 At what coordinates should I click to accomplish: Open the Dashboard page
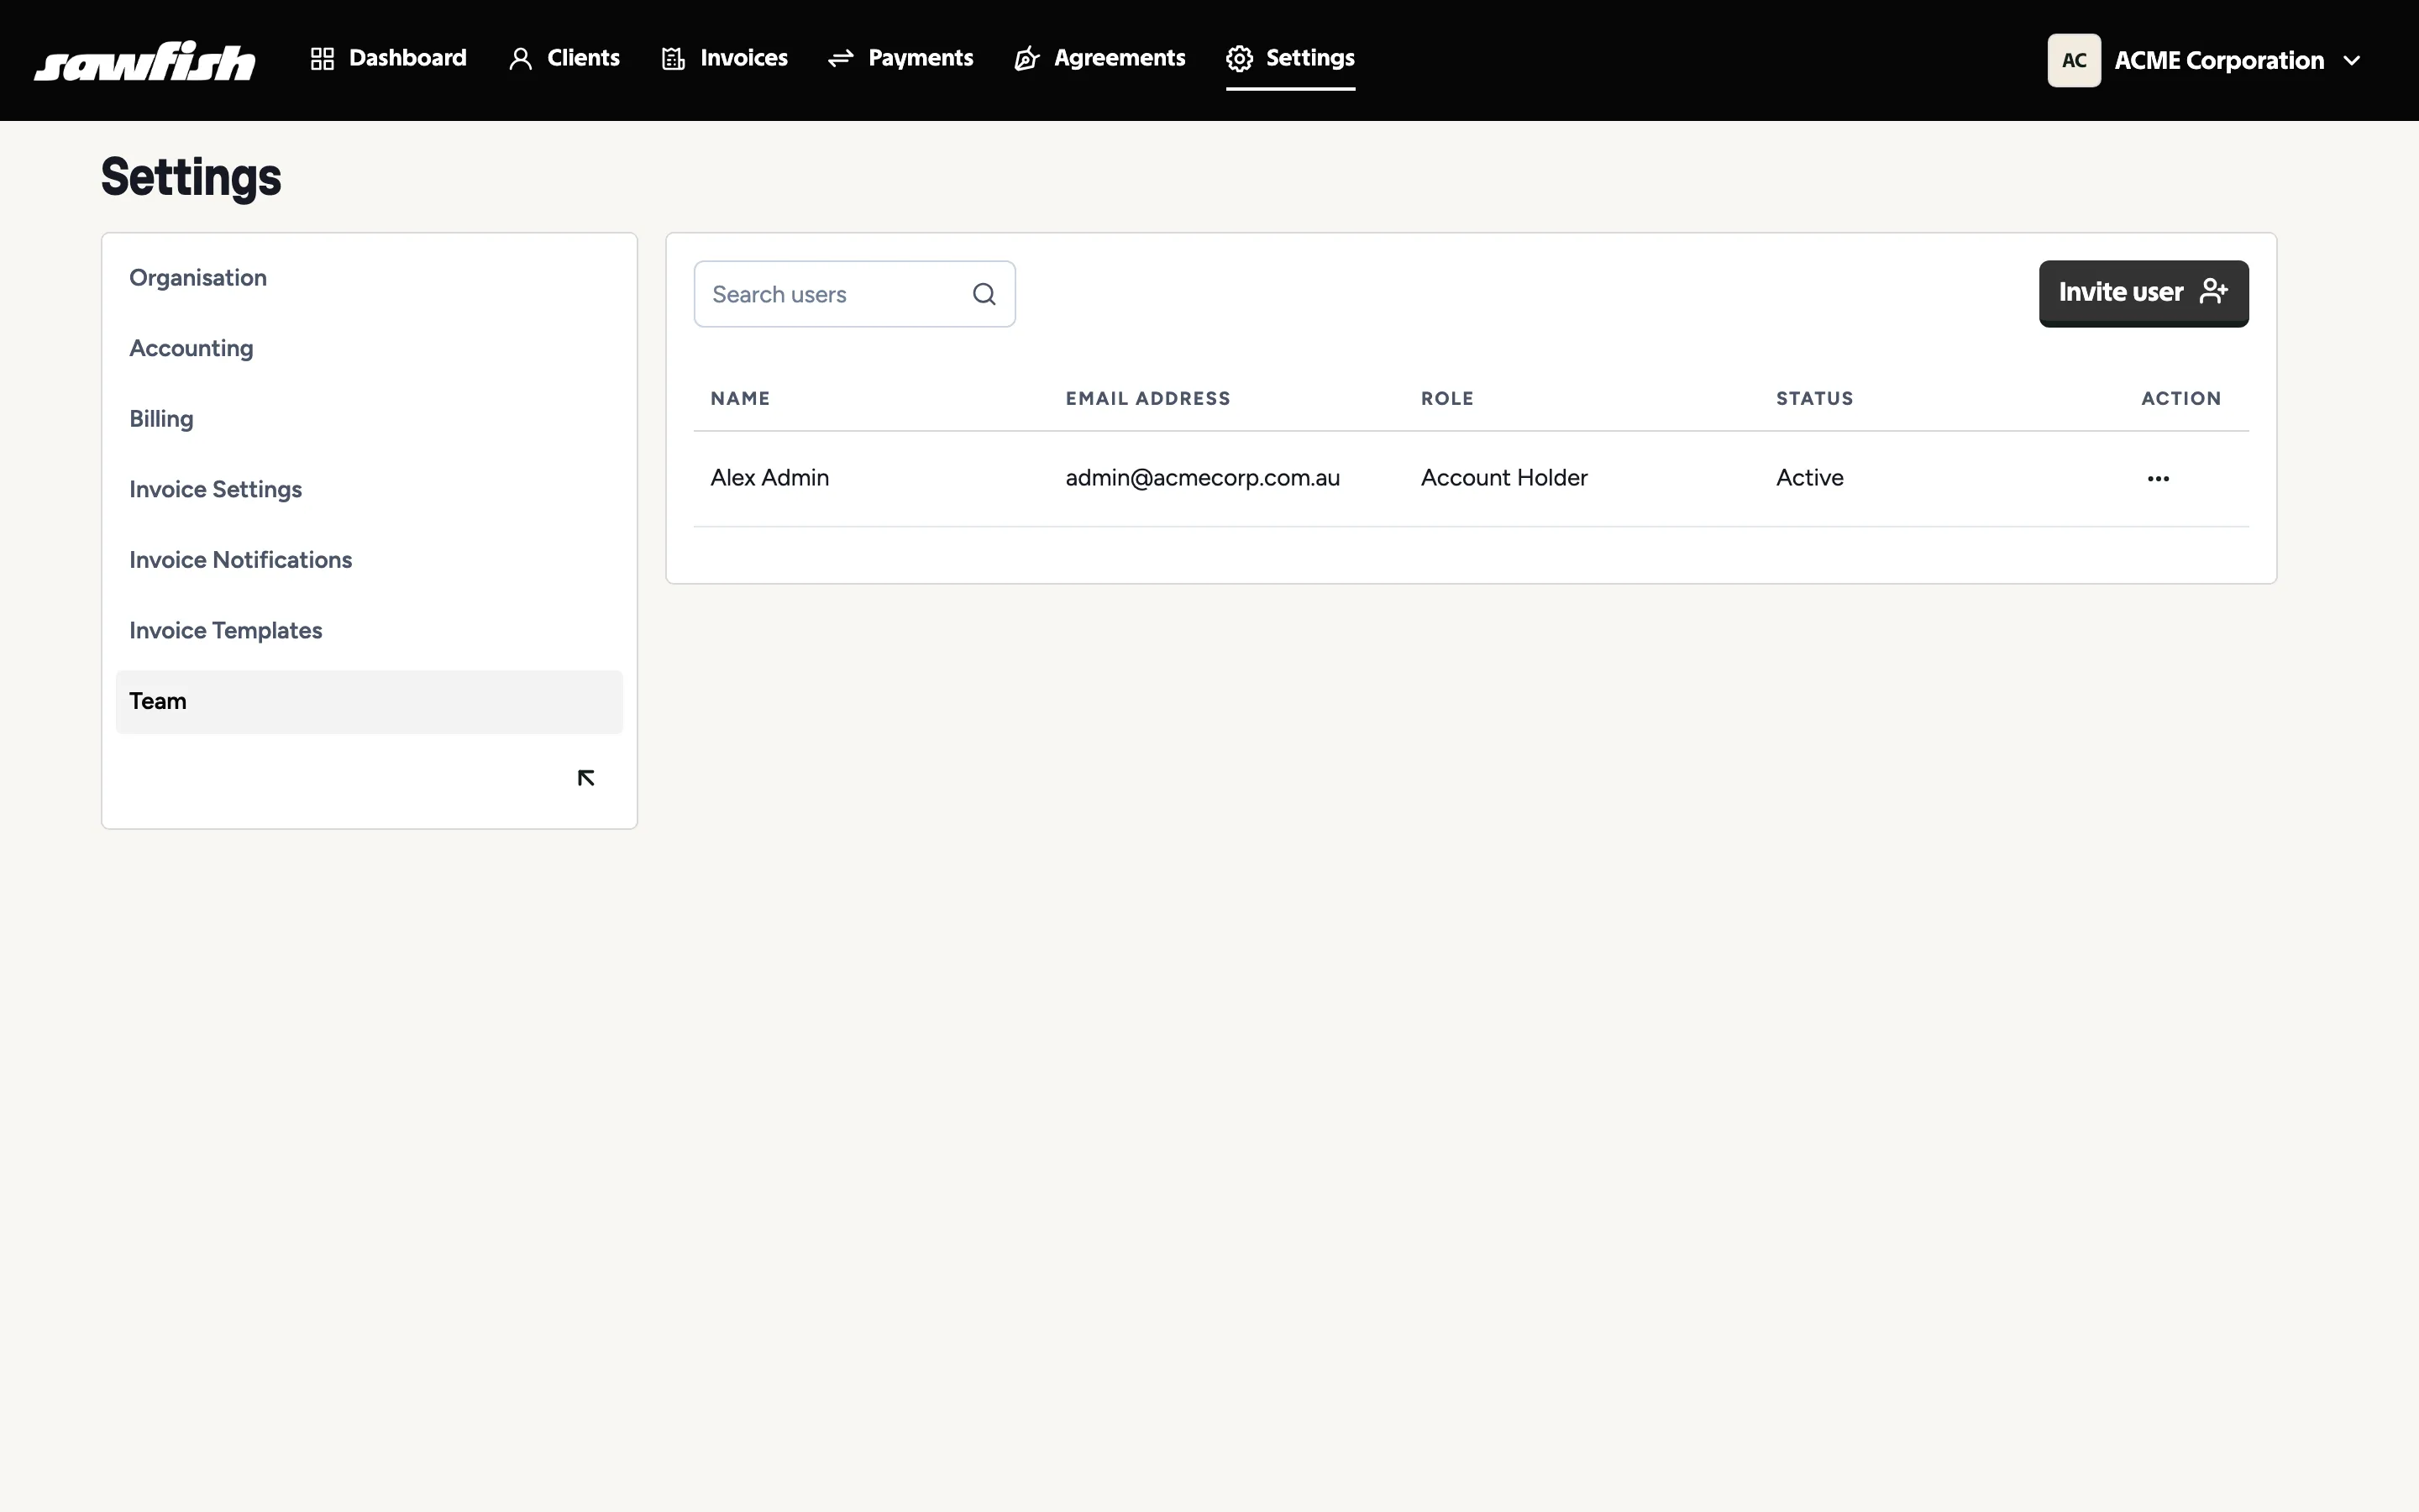(388, 58)
